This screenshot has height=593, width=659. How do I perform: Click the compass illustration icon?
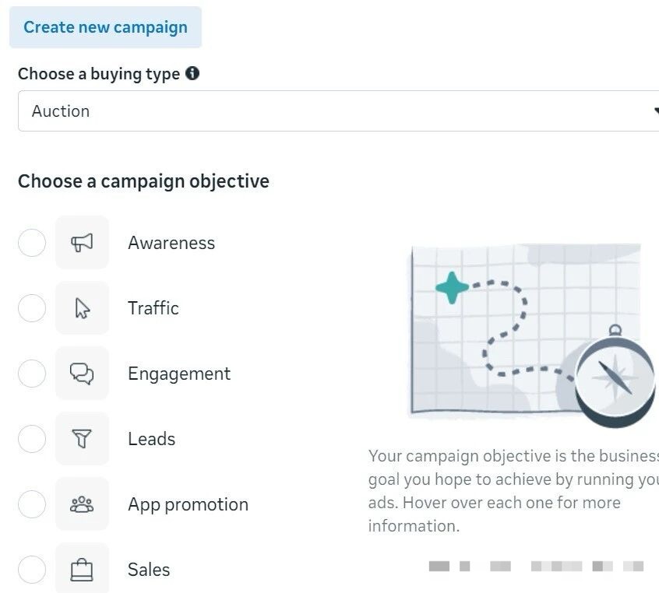tap(614, 377)
